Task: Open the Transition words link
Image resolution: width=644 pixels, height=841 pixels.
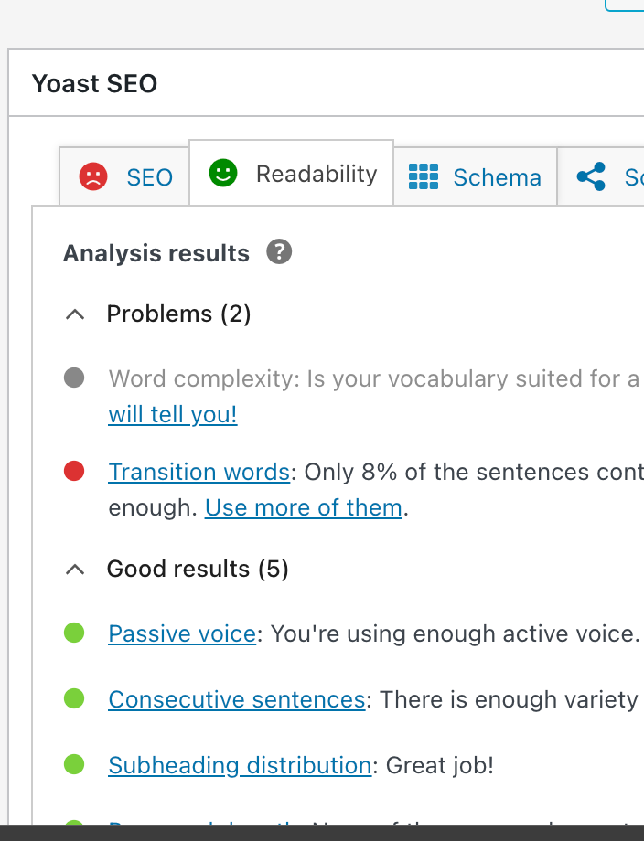Action: (199, 472)
